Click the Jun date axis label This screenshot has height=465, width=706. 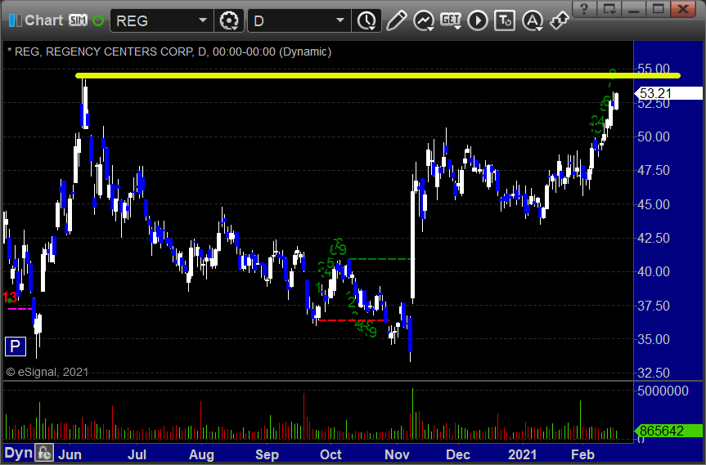pyautogui.click(x=70, y=454)
